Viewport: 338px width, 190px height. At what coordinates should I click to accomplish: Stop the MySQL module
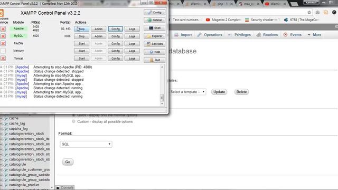click(x=81, y=36)
